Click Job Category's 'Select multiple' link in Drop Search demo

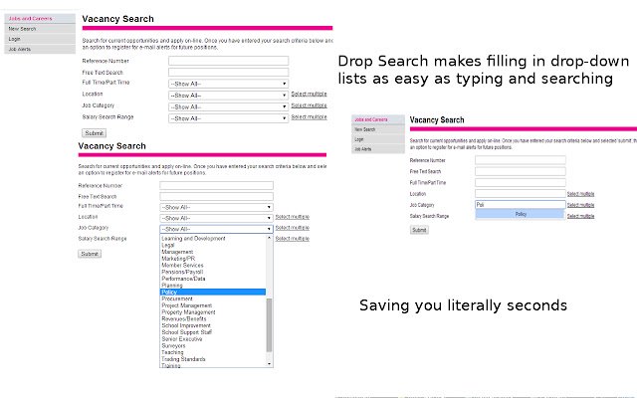580,205
